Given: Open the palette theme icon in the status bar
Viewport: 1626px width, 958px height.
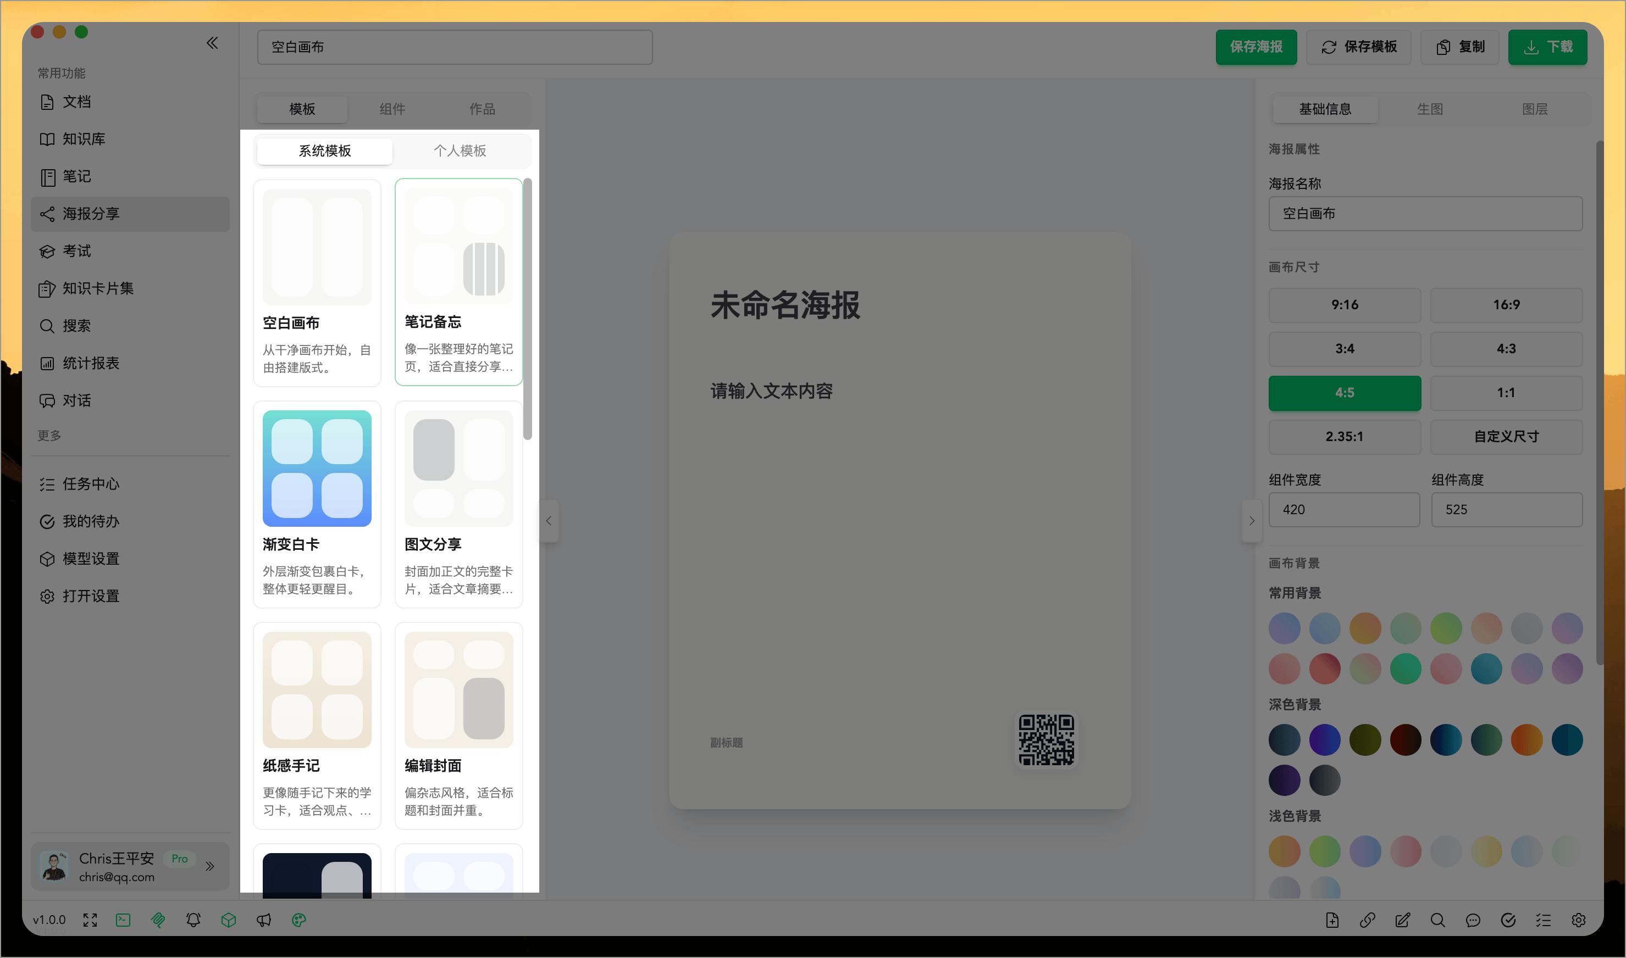Looking at the screenshot, I should point(298,920).
